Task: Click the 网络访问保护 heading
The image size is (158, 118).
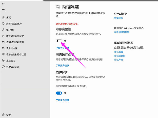Action: pos(65,55)
